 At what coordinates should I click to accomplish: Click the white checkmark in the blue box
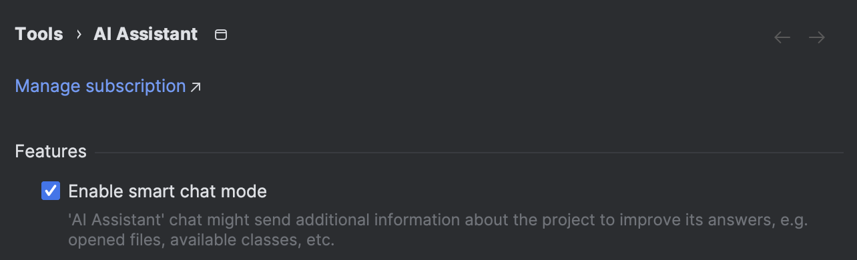tap(51, 191)
